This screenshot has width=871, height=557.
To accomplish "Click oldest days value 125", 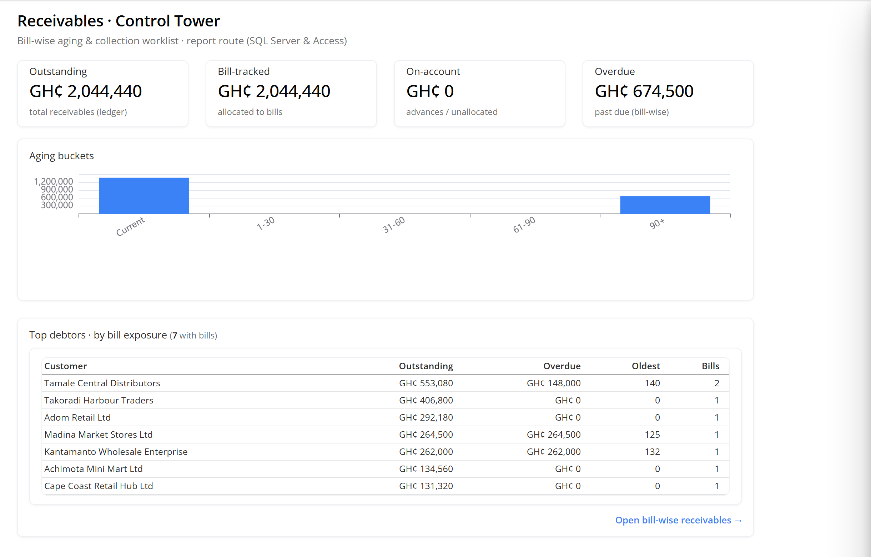I will (x=652, y=435).
